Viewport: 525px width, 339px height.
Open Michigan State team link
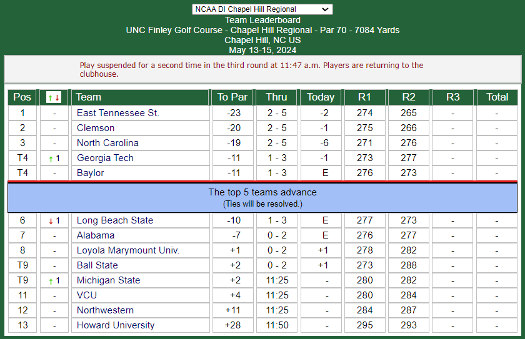coord(108,280)
